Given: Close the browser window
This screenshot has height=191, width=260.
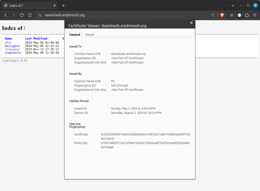Looking at the screenshot, I should pos(256,5).
